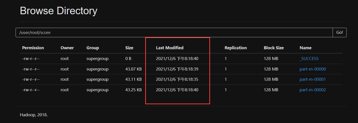The height and width of the screenshot is (123, 358).
Task: Click the Owner column header
Action: point(67,48)
